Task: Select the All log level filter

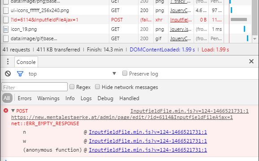Action: [7, 98]
